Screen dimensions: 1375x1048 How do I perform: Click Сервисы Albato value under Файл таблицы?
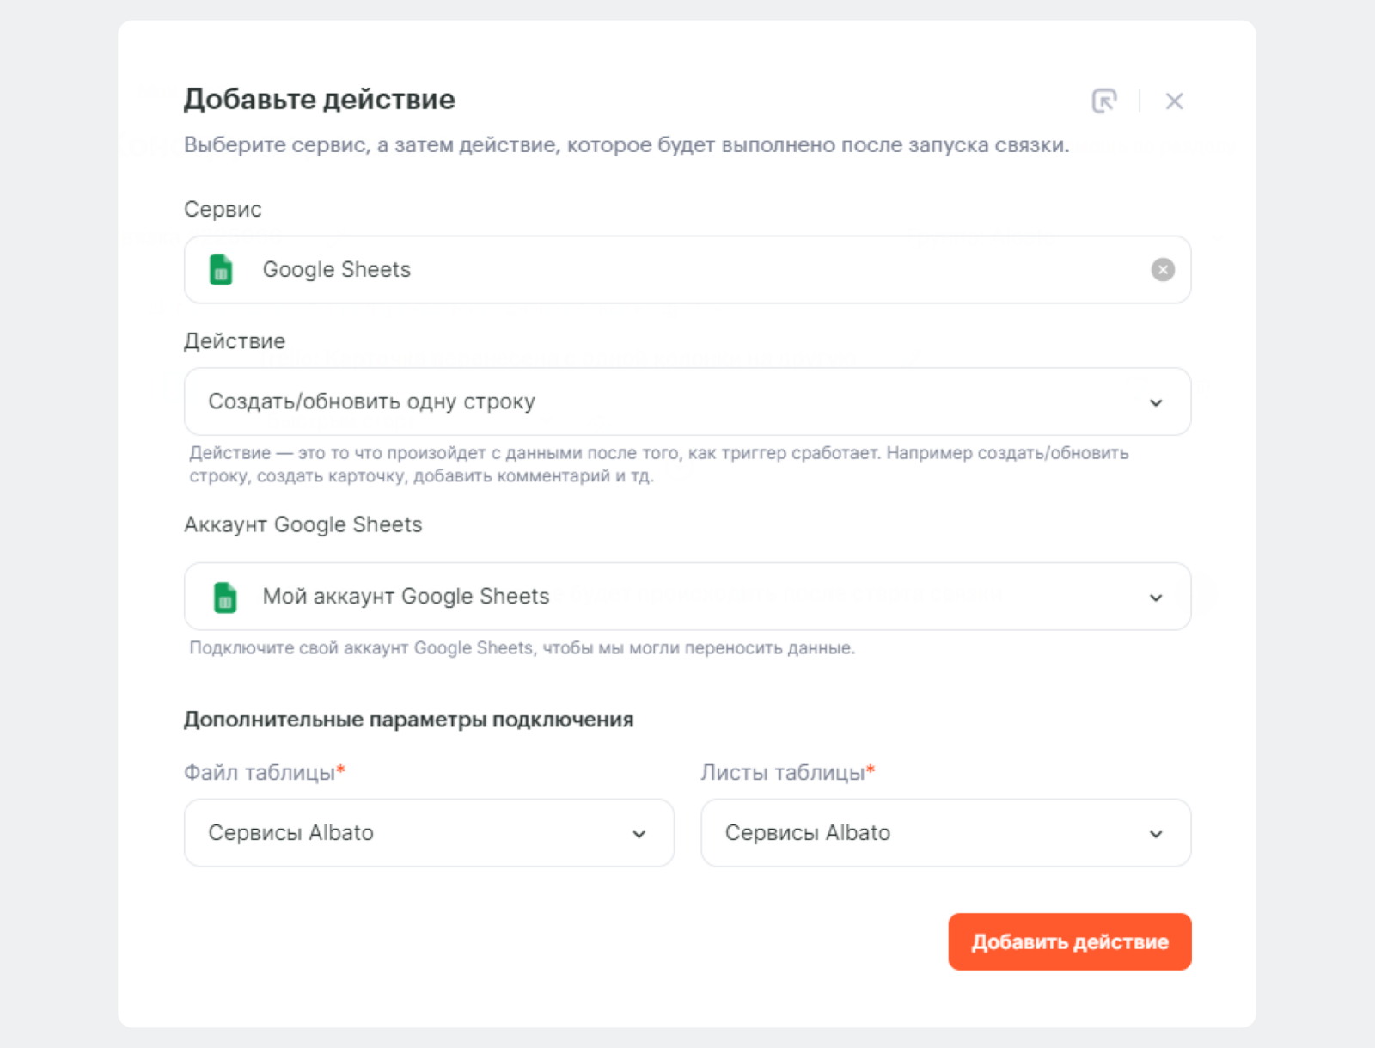pyautogui.click(x=290, y=833)
